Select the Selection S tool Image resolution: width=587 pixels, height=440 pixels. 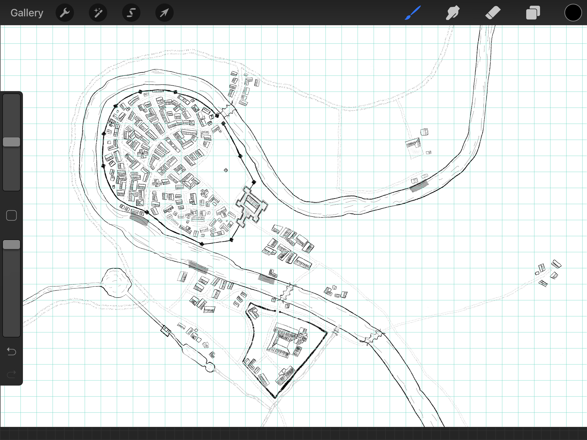pos(131,13)
